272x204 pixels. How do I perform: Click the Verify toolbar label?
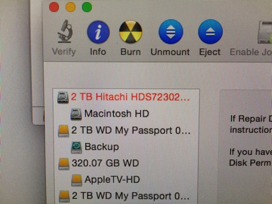point(64,52)
